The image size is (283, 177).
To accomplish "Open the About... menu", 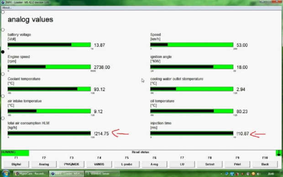I will pyautogui.click(x=7, y=8).
